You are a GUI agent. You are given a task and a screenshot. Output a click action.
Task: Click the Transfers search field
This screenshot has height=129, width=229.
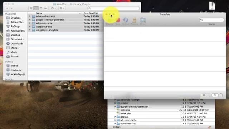coord(211,20)
